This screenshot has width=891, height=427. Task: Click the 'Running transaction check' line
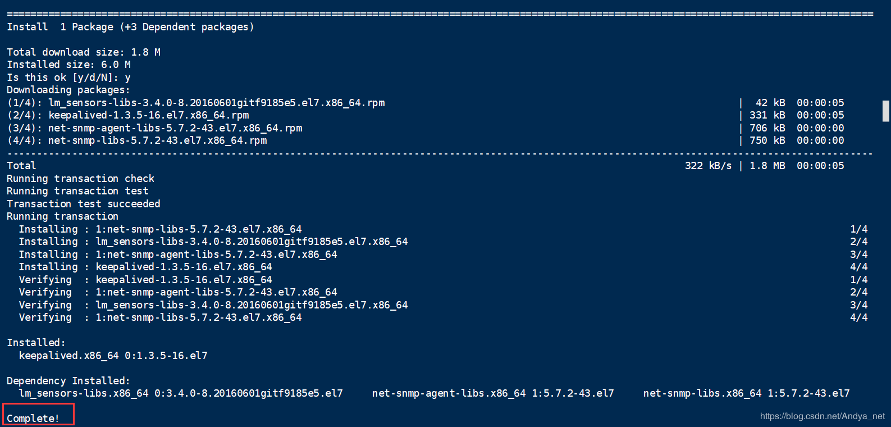pos(80,179)
